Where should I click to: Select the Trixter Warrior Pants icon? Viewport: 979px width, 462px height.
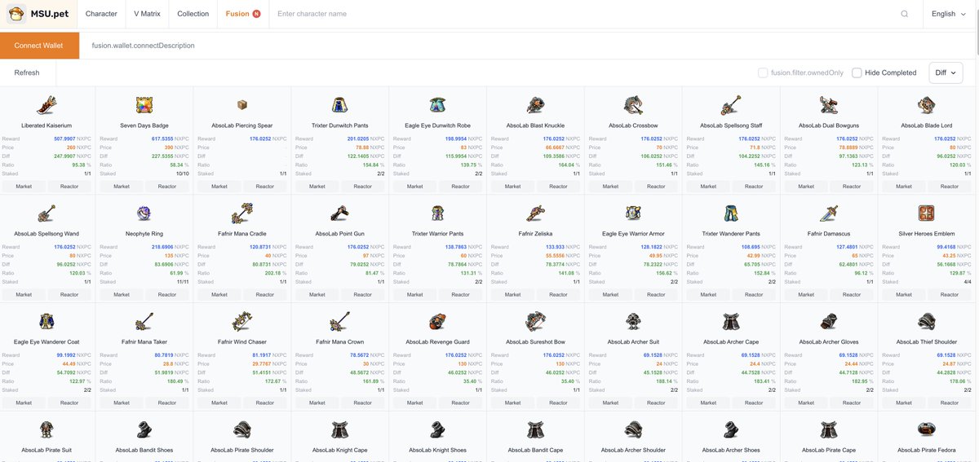coord(438,213)
